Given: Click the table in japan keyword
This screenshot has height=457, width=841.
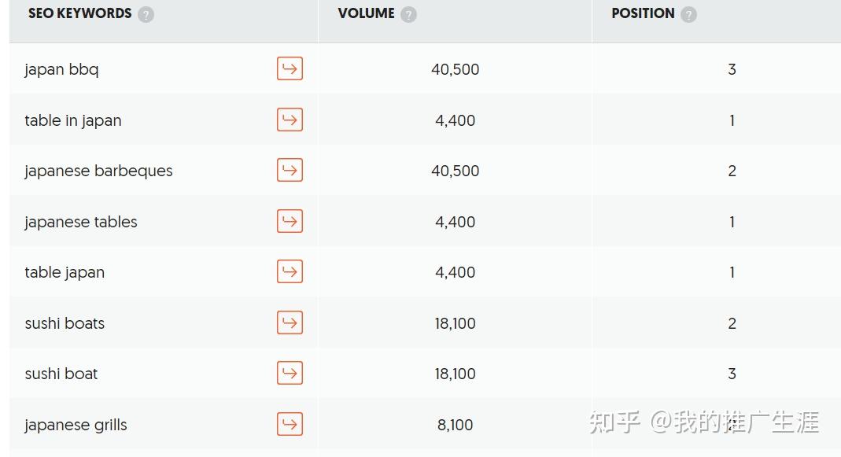Looking at the screenshot, I should [73, 120].
